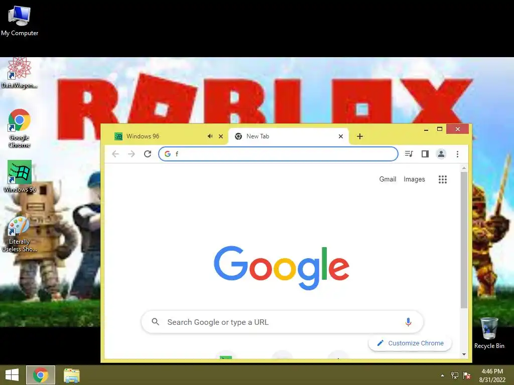
Task: Open Chrome side panel
Action: coord(425,154)
